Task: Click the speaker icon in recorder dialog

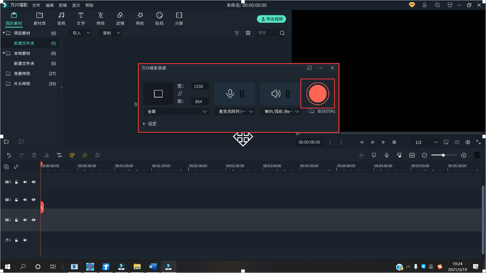Action: click(x=276, y=94)
